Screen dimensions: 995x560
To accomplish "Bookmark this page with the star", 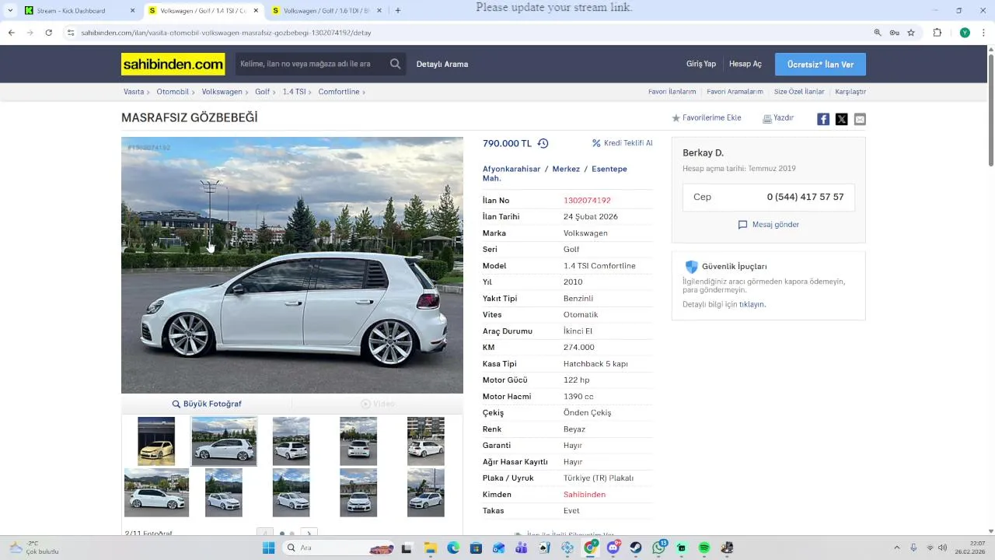I will (x=911, y=33).
